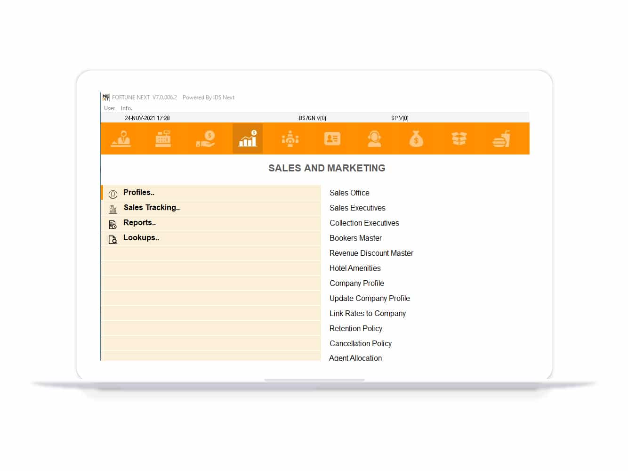The width and height of the screenshot is (628, 471).
Task: Open Sales Office link
Action: point(349,193)
